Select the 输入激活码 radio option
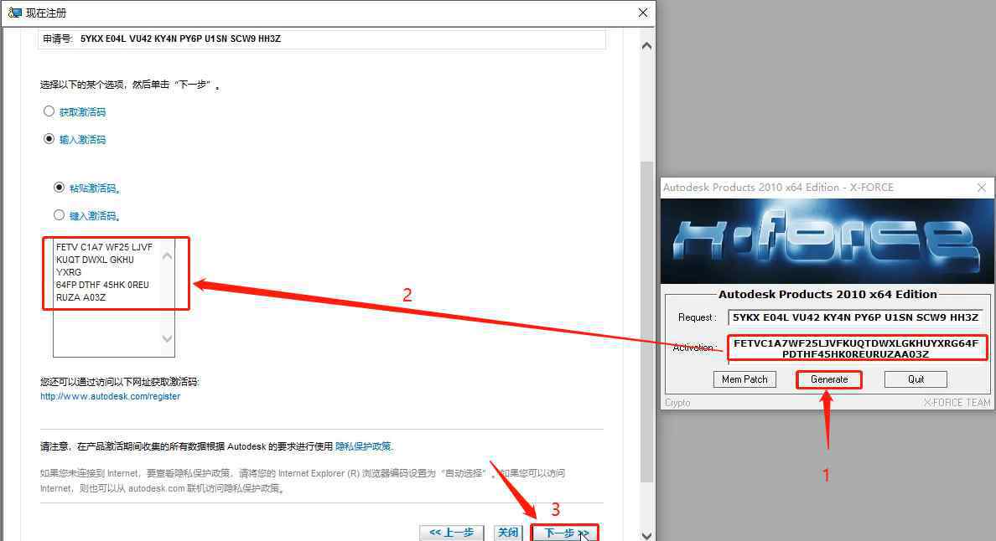Image resolution: width=996 pixels, height=541 pixels. point(49,138)
